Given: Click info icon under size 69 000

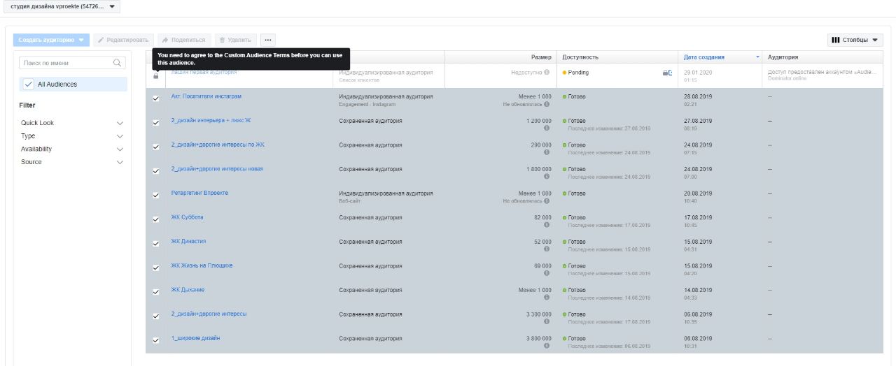Looking at the screenshot, I should point(547,274).
